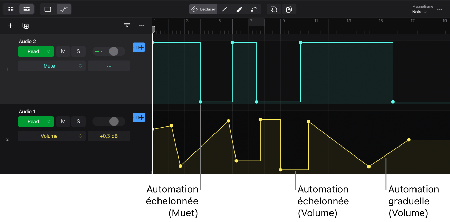Viewport: 450px width, 222px height.
Task: Open the Audio 2 Read mode dropdown
Action: click(x=36, y=51)
